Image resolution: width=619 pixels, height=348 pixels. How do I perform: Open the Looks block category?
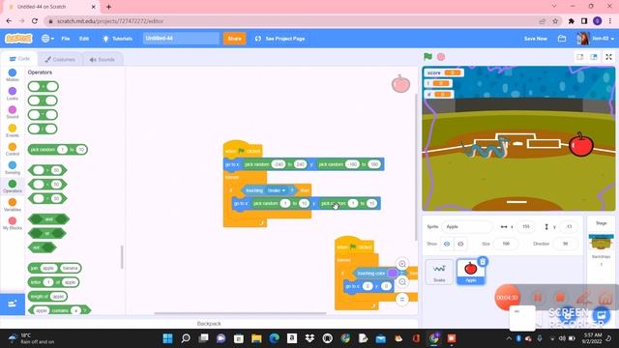(x=13, y=94)
